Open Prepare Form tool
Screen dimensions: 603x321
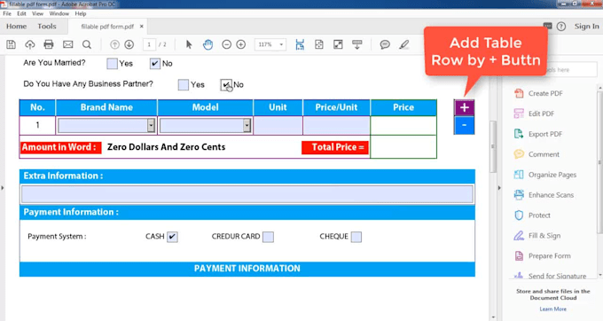coord(542,256)
